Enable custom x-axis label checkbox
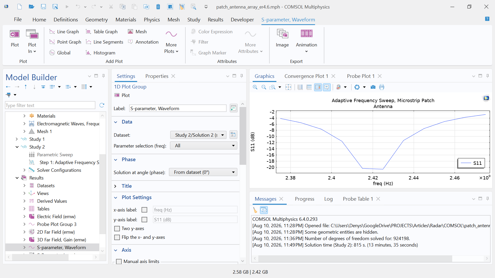The image size is (495, 278). click(x=144, y=210)
